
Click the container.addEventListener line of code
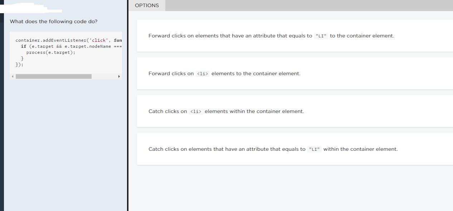[x=68, y=40]
